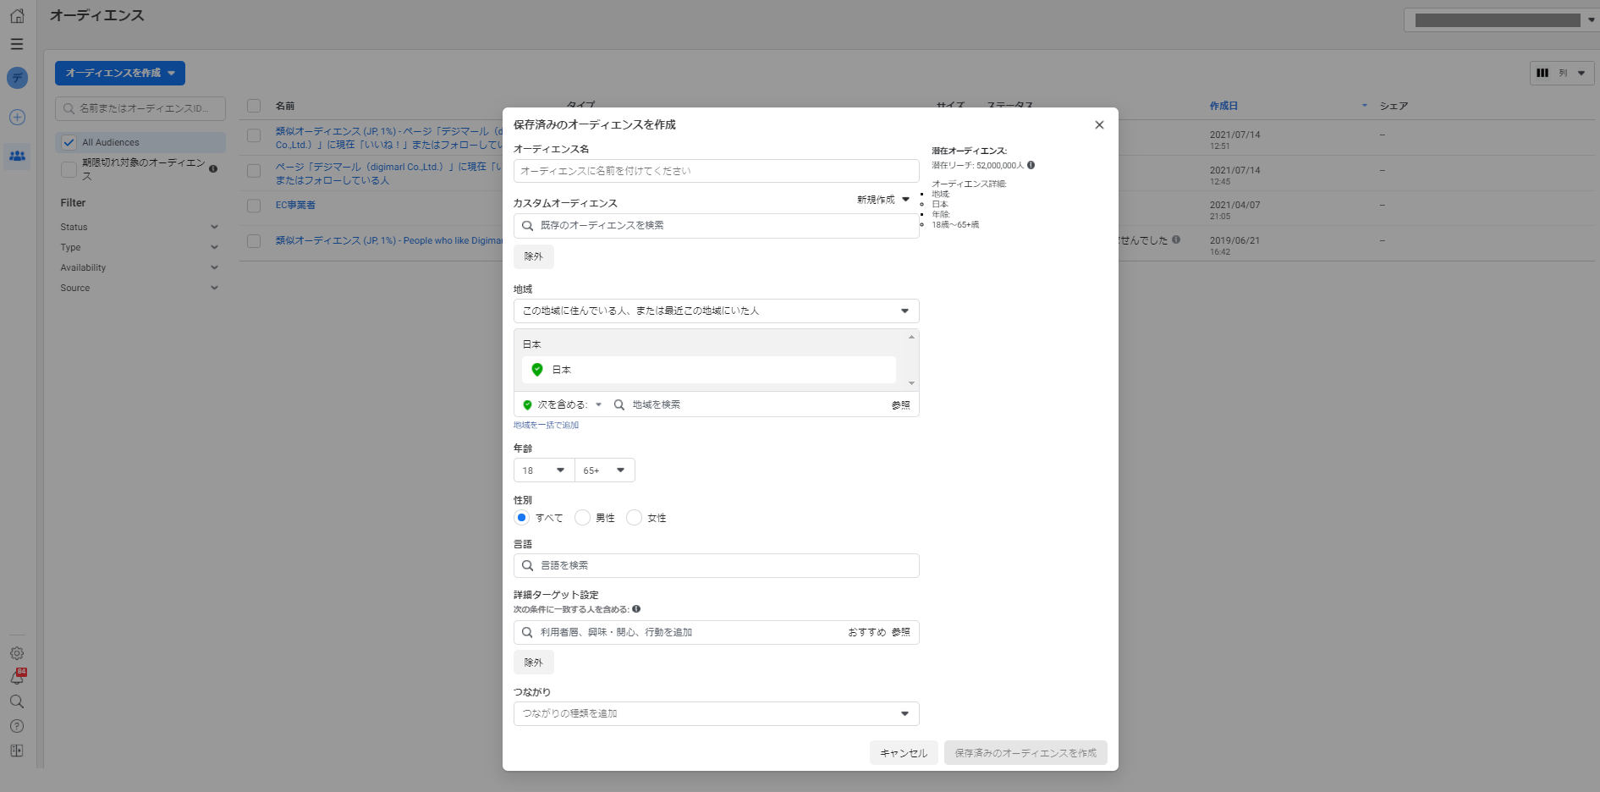Viewport: 1600px width, 792px height.
Task: Sort by 作成日 column header
Action: click(x=1223, y=106)
